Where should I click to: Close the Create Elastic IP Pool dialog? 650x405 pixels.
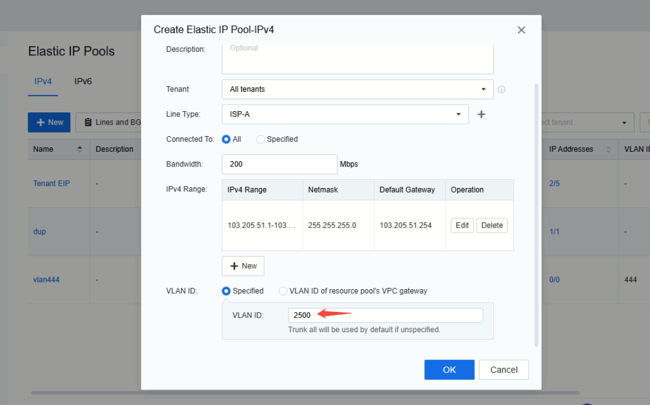click(521, 30)
